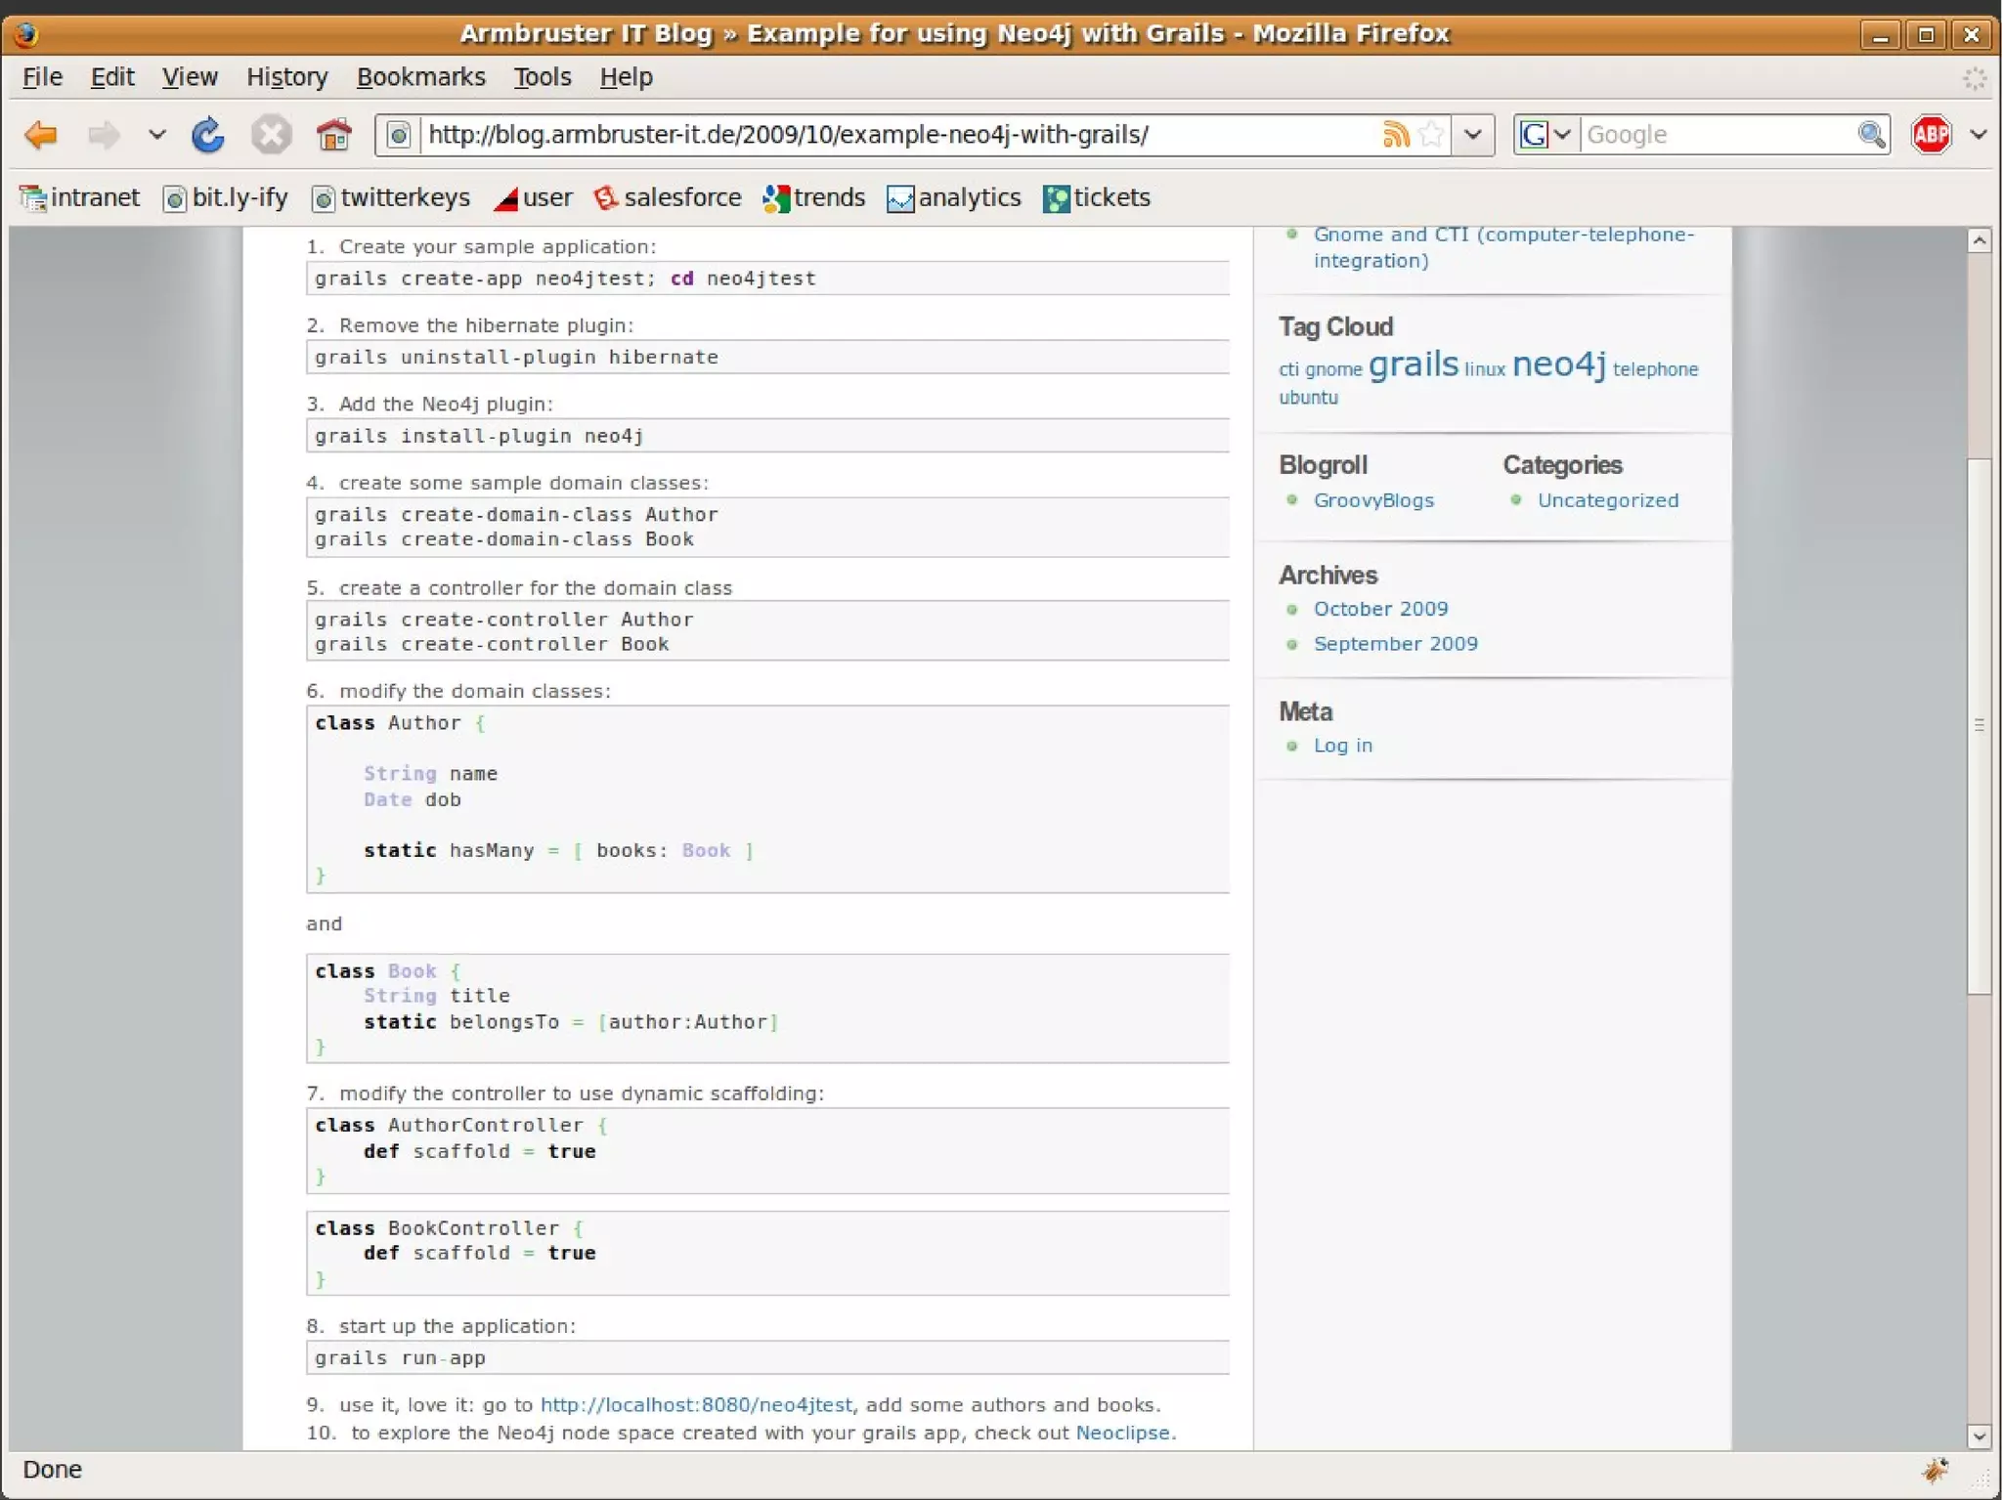This screenshot has width=2002, height=1500.
Task: Expand the back/forward history dropdown
Action: 156,135
